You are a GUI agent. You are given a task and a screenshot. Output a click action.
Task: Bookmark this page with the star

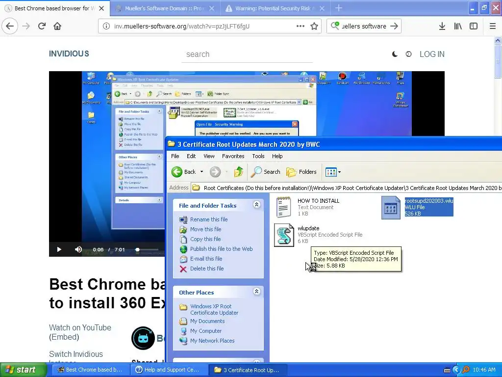click(x=314, y=26)
